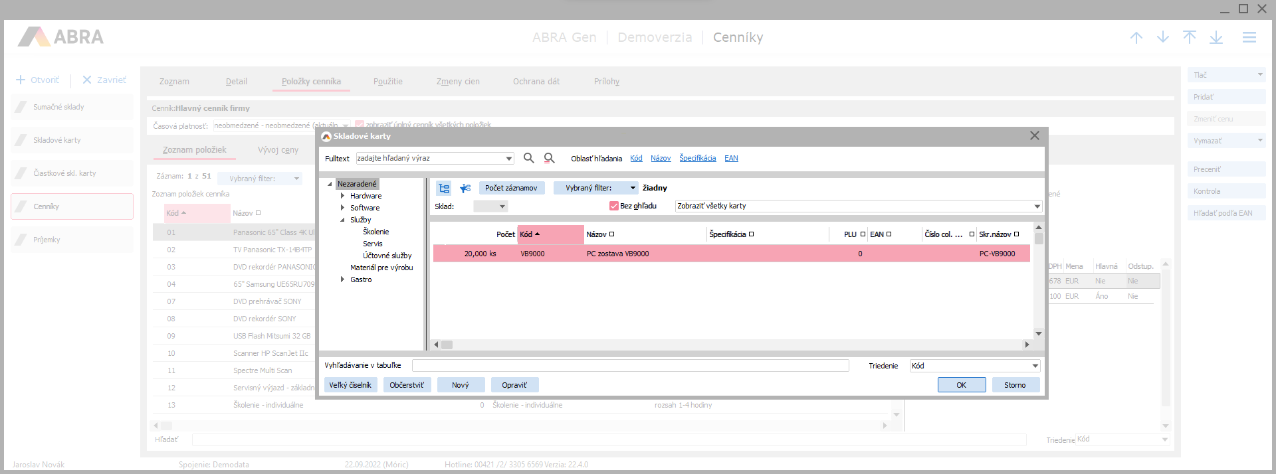Click the Špecifikácia search area link
1276x474 pixels.
pyautogui.click(x=697, y=158)
